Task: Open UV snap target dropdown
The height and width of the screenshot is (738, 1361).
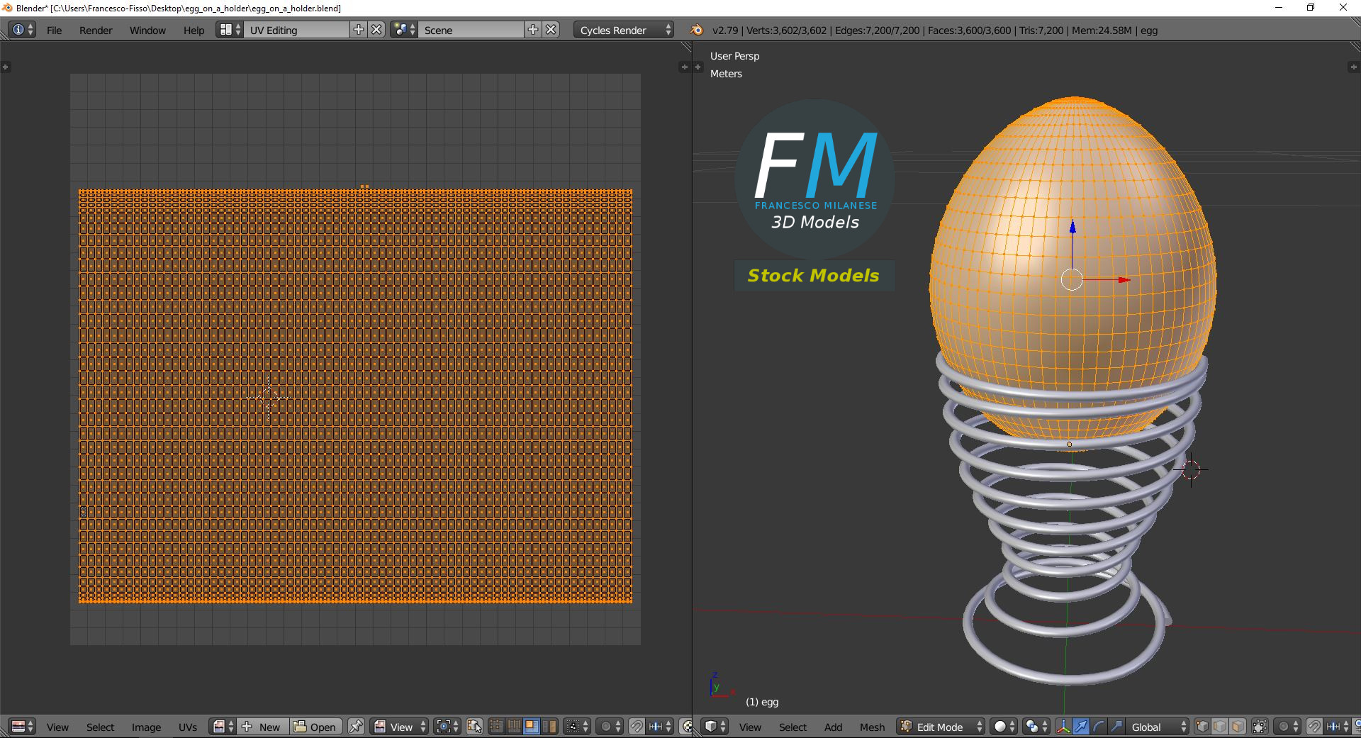Action: pos(661,727)
